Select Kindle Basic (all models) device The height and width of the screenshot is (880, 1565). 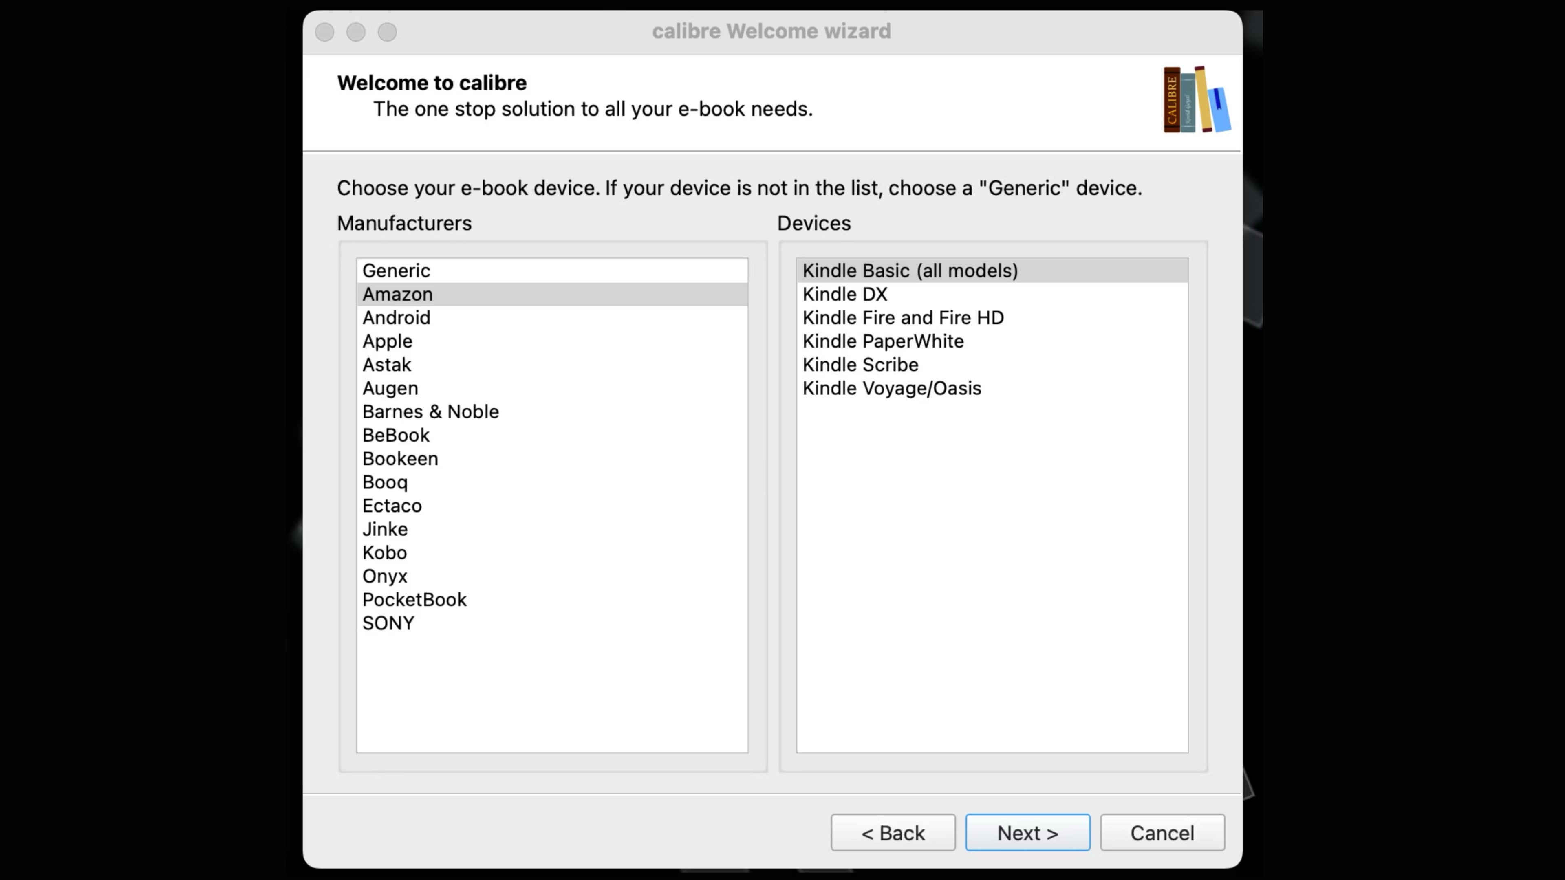click(992, 271)
